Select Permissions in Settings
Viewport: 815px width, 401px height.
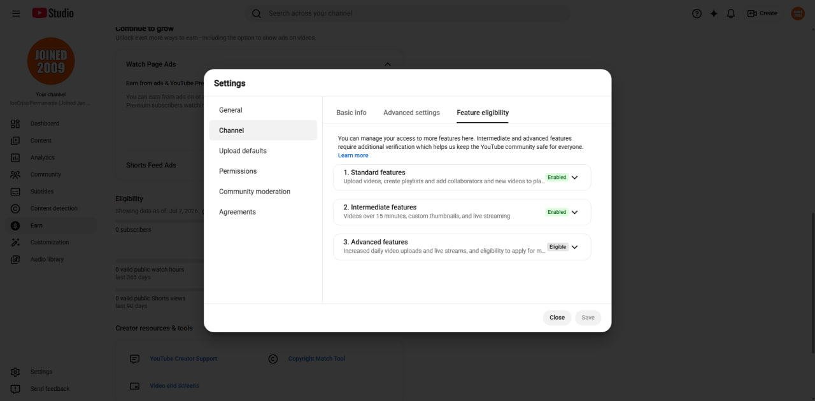tap(263, 171)
